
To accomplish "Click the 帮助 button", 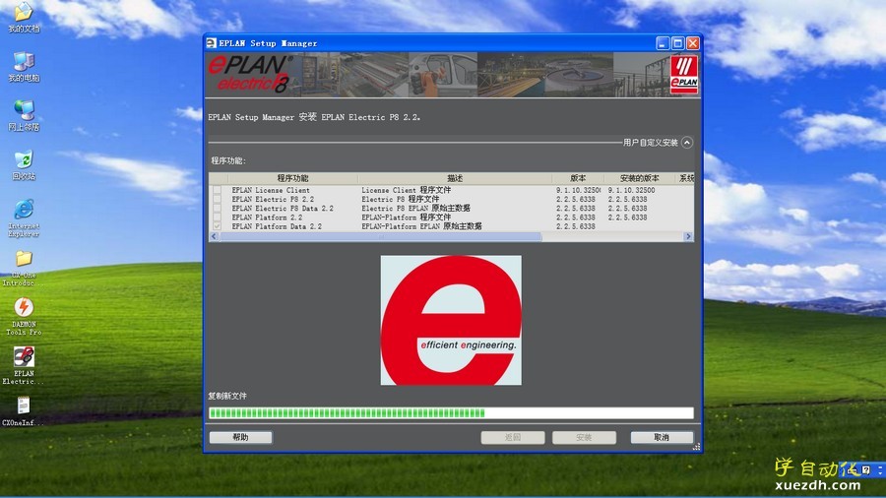I will pos(241,437).
